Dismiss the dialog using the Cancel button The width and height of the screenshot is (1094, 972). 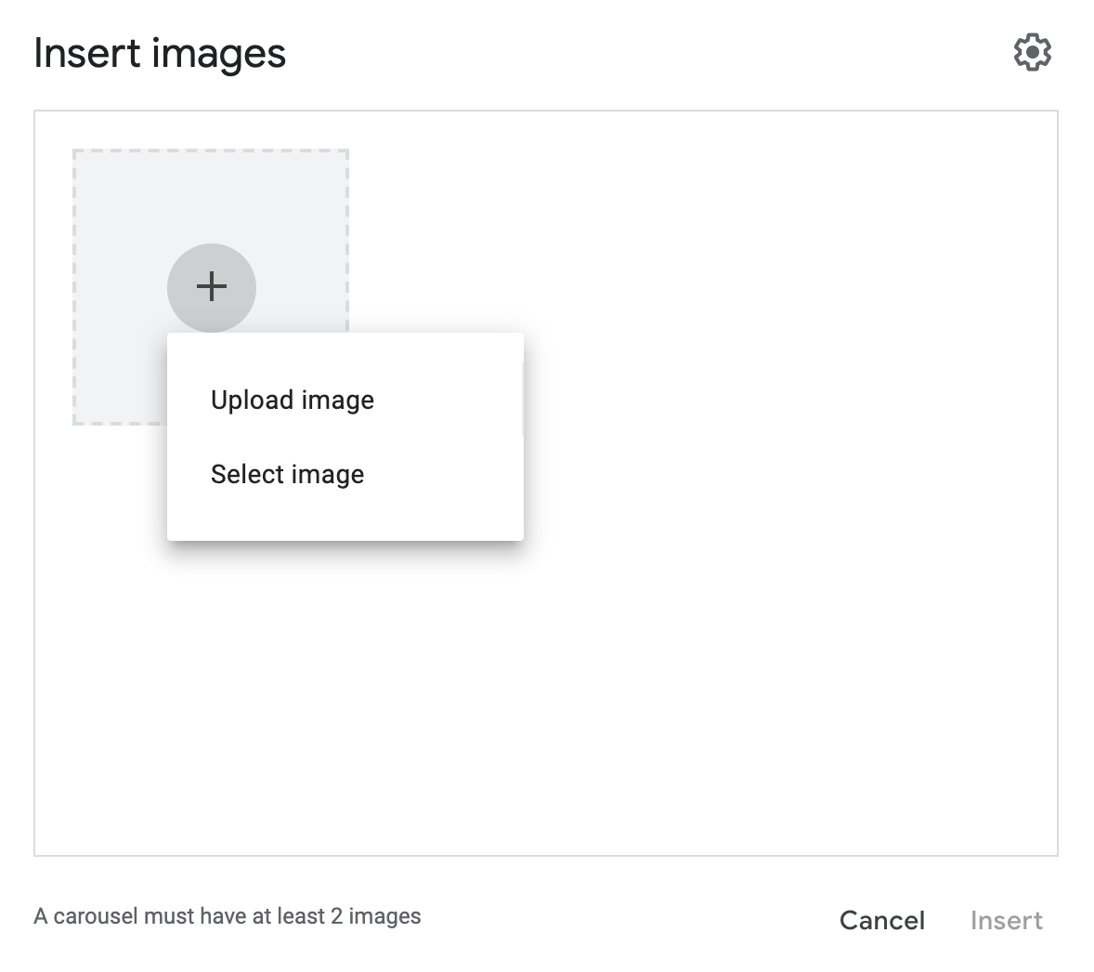882,920
